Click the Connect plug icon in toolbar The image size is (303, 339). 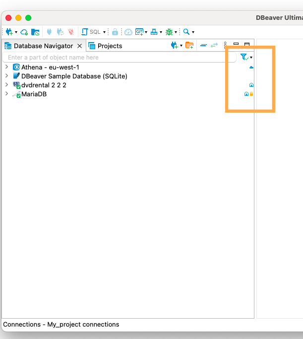click(x=49, y=32)
